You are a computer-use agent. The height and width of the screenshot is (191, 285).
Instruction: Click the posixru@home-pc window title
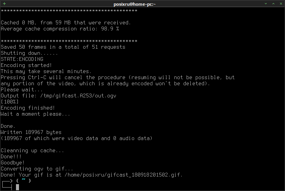[135, 4]
